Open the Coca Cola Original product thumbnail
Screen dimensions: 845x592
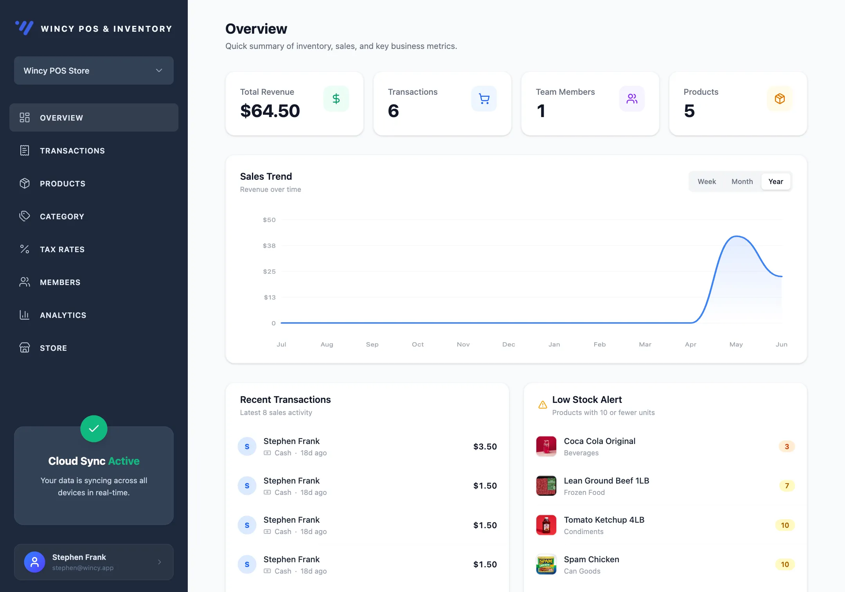coord(546,446)
